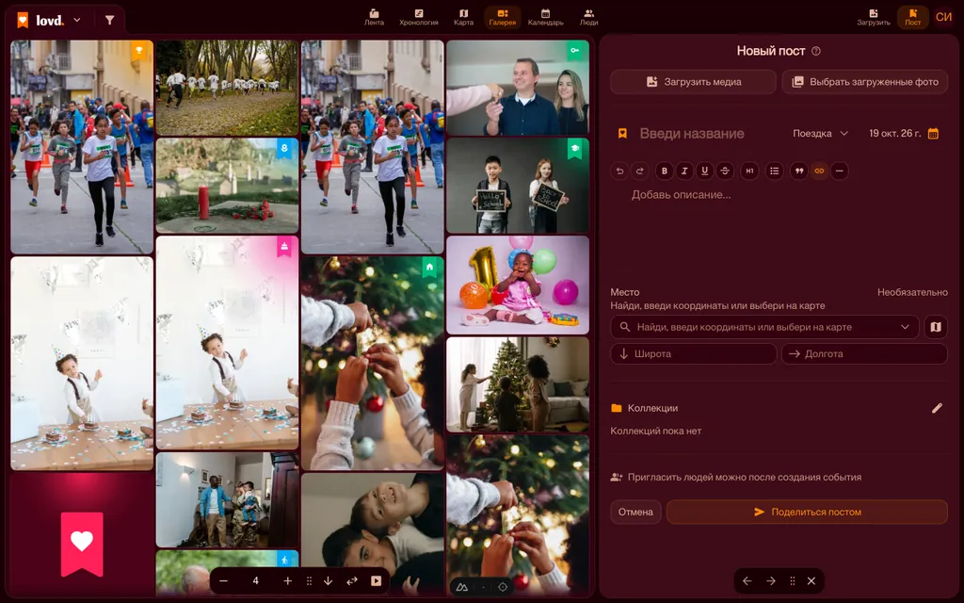Decrease gallery column count
The width and height of the screenshot is (964, 603).
click(224, 580)
